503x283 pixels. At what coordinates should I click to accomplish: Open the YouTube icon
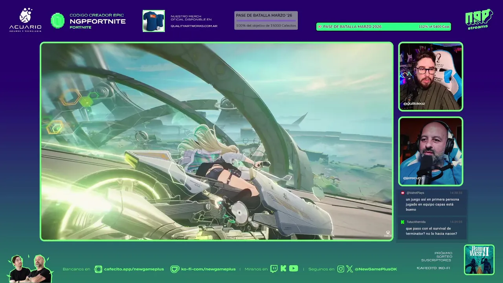coord(294,269)
